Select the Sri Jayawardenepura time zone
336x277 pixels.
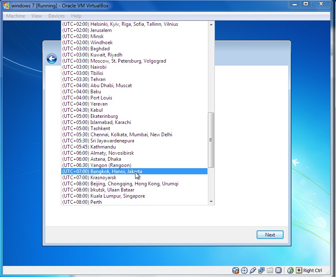coord(134,141)
